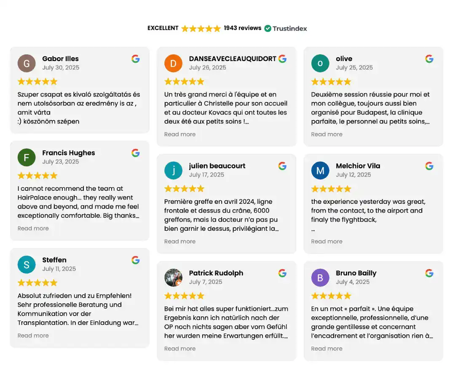Click the Google icon on Gabor Illes review
Viewport: 455px width, 379px height.
pyautogui.click(x=136, y=59)
